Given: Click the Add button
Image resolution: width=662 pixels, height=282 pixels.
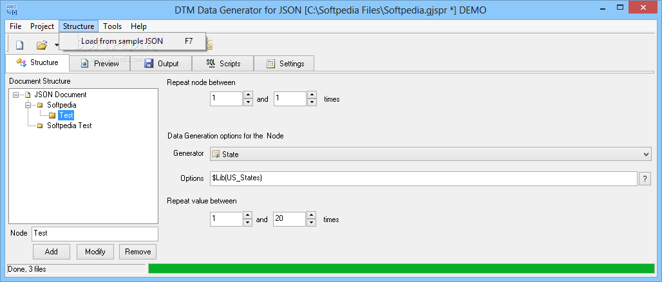Looking at the screenshot, I should [51, 252].
